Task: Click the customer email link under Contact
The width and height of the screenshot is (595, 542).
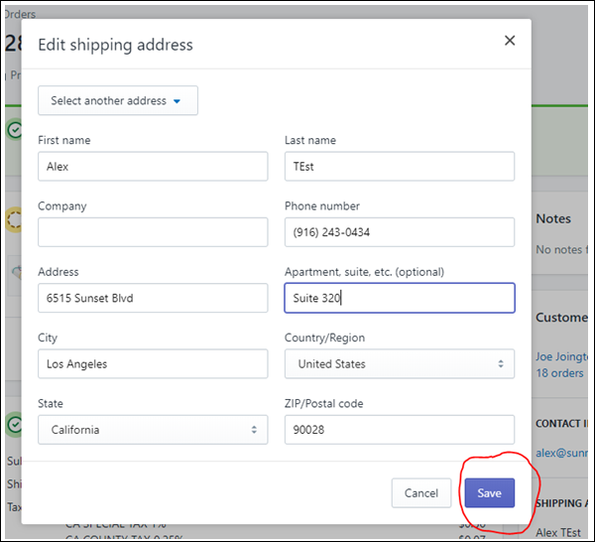Action: click(563, 452)
